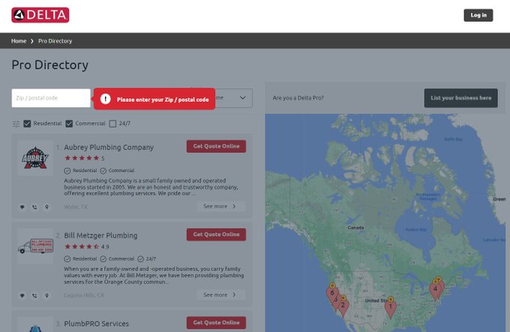Click Pro Directory breadcrumb
Image resolution: width=510 pixels, height=332 pixels.
[55, 41]
